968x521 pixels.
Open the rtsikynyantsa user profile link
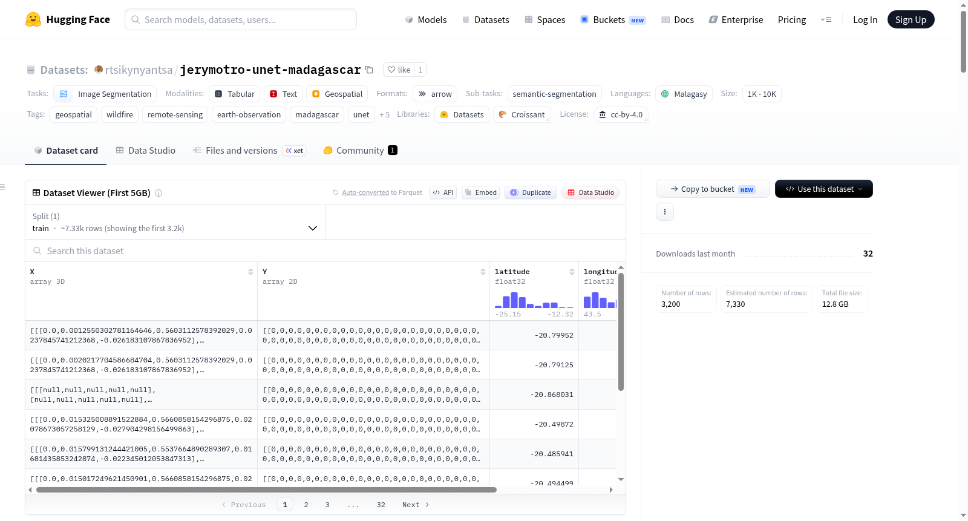click(x=139, y=70)
